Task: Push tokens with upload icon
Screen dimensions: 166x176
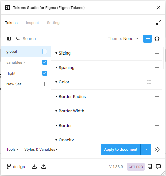Action: pos(44,167)
